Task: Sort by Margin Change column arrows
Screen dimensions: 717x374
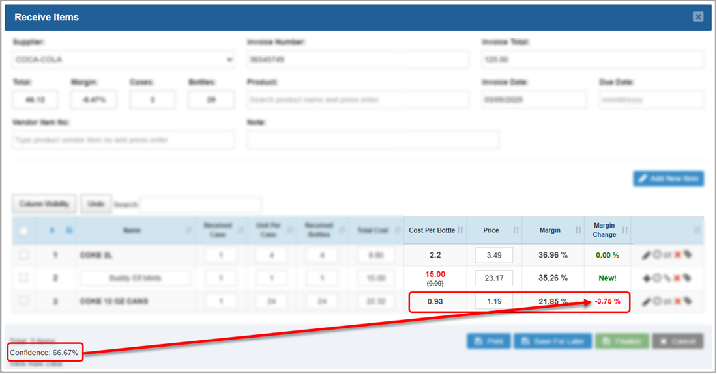Action: (624, 230)
